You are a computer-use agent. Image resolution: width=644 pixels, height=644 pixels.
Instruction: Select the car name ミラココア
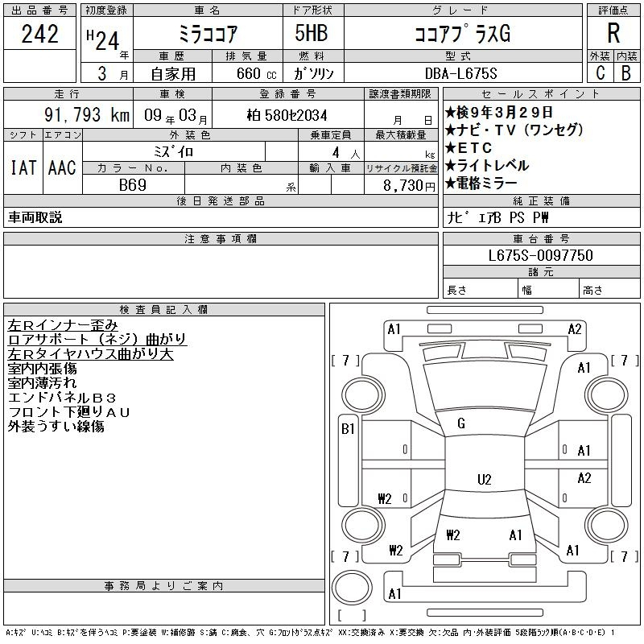pos(208,34)
